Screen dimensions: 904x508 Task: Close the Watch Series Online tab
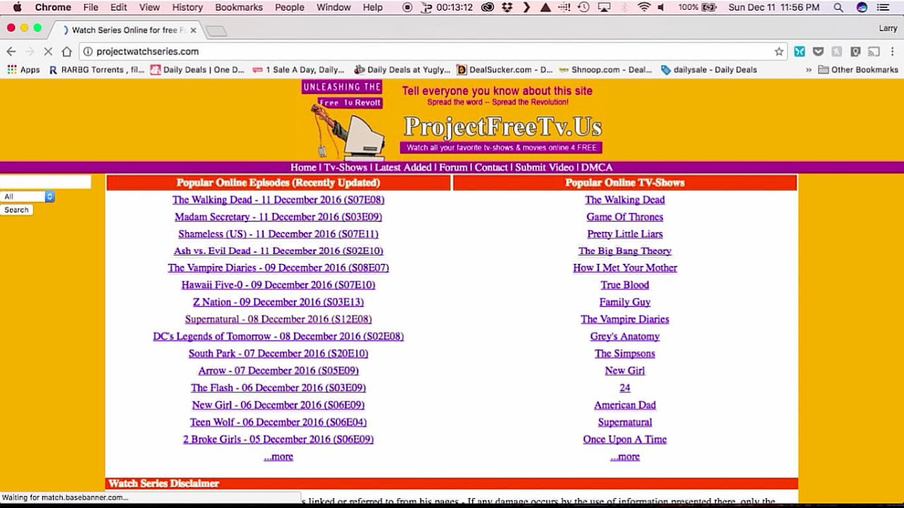pyautogui.click(x=194, y=30)
